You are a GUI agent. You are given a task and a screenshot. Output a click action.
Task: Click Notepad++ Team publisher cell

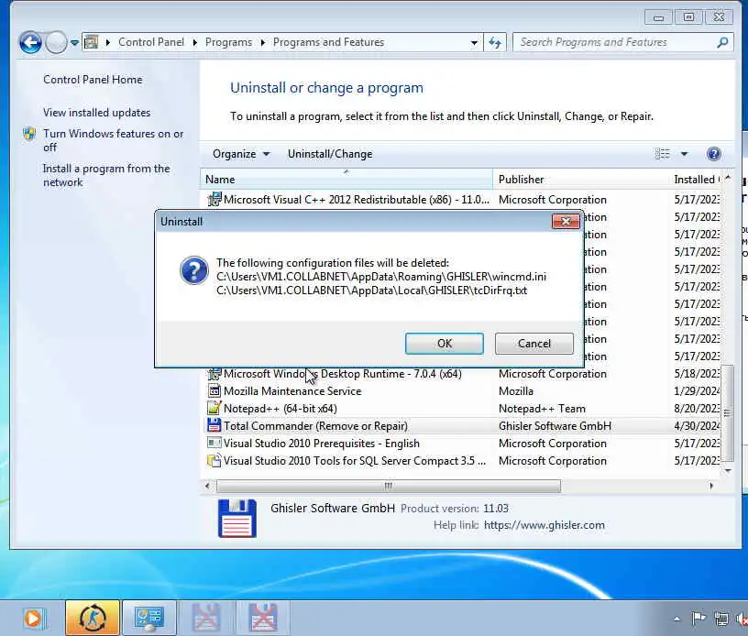coord(542,409)
